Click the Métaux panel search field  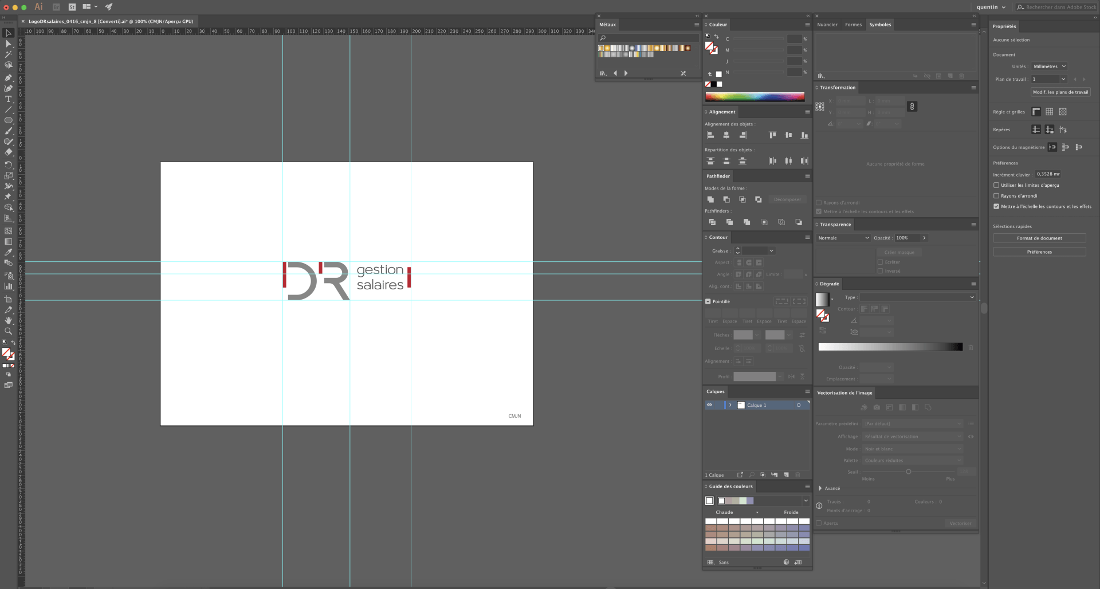pyautogui.click(x=647, y=38)
